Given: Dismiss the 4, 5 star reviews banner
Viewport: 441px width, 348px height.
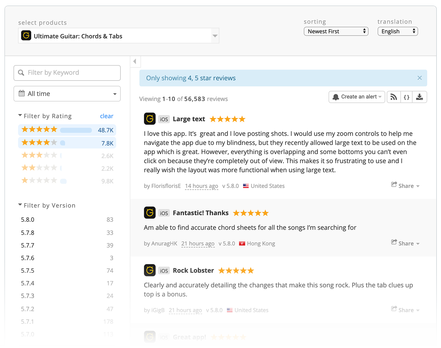Looking at the screenshot, I should tap(420, 78).
